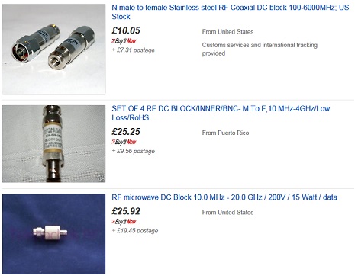Select the £25.25 price
This screenshot has height=279, width=358.
point(126,132)
